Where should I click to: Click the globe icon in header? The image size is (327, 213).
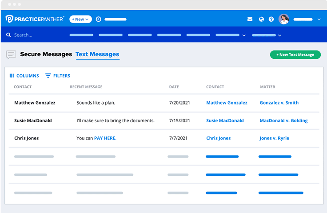261,19
